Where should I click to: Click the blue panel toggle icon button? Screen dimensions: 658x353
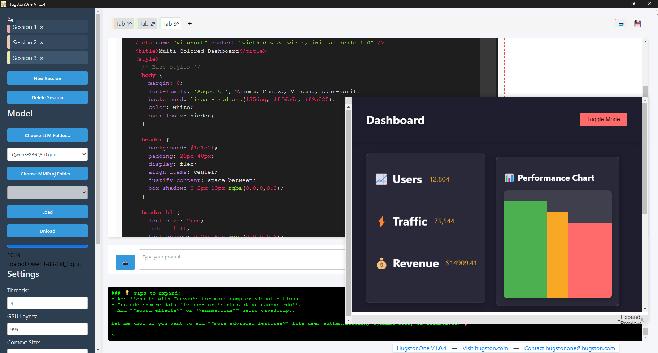coord(621,23)
